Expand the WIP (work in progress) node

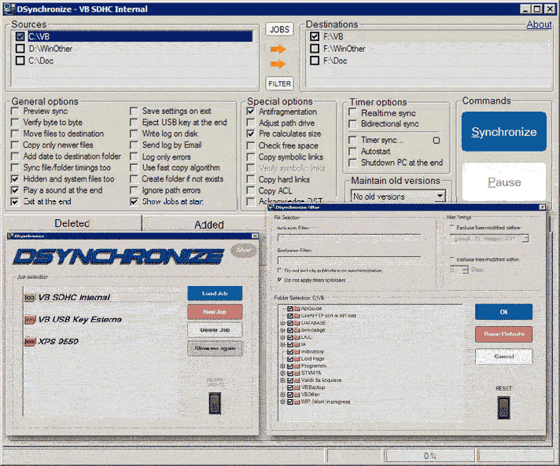[282, 402]
